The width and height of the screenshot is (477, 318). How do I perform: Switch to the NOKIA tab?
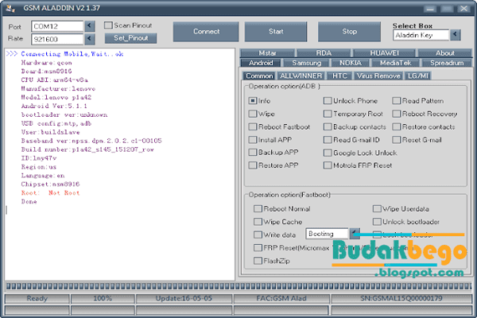click(x=351, y=63)
